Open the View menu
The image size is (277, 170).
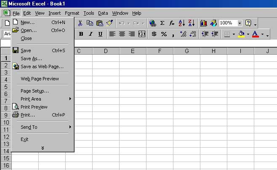tap(40, 13)
